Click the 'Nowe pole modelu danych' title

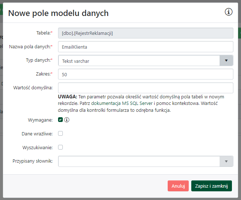[x=58, y=13]
